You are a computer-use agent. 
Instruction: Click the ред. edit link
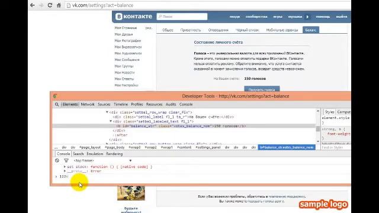point(149,28)
